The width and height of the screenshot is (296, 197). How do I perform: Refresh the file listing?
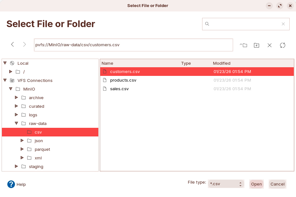[x=283, y=45]
